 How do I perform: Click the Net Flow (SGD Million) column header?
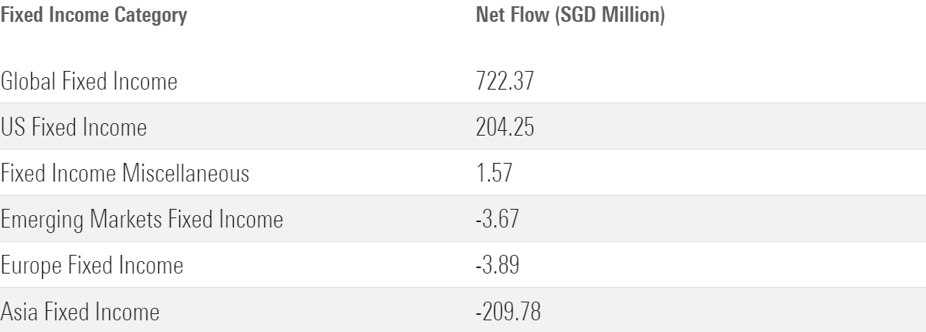coord(569,16)
